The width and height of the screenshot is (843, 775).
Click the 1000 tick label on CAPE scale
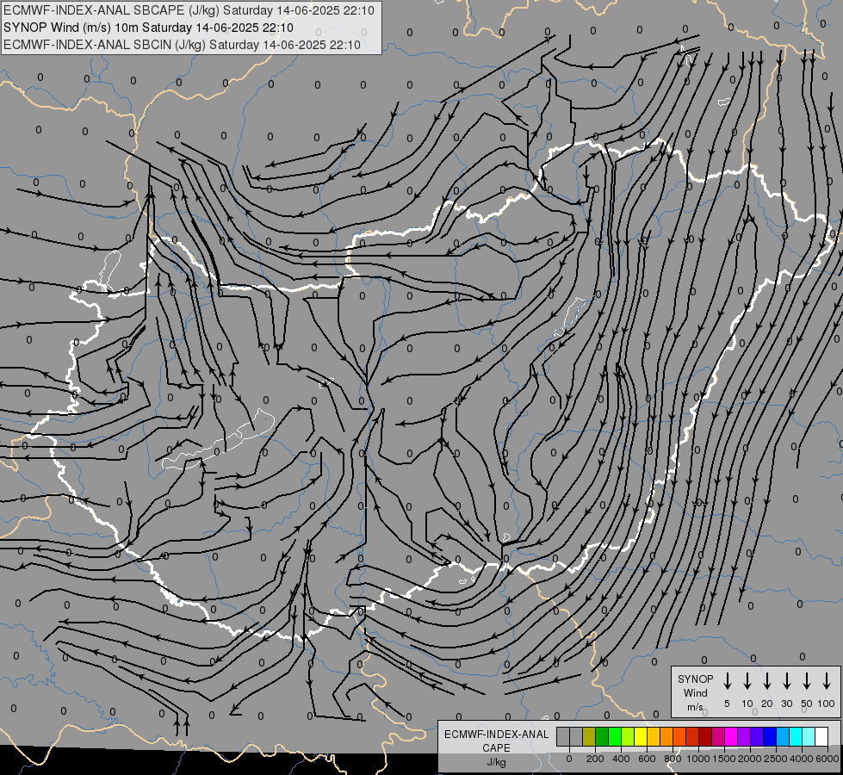pyautogui.click(x=698, y=759)
